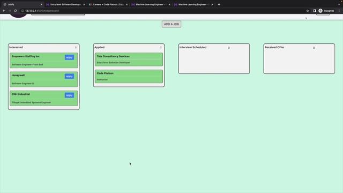Click the zero count in Received Offer column
This screenshot has height=193, width=343.
coord(314,48)
